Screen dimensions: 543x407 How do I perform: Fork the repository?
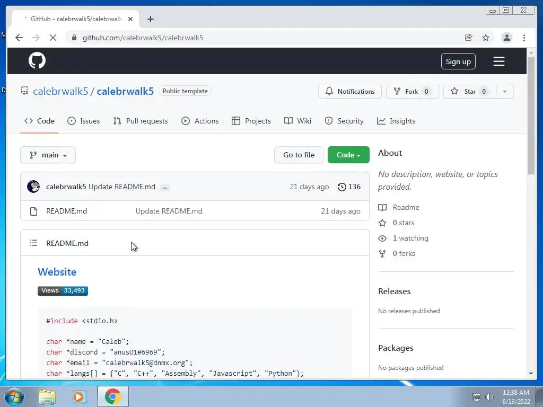[x=413, y=91]
